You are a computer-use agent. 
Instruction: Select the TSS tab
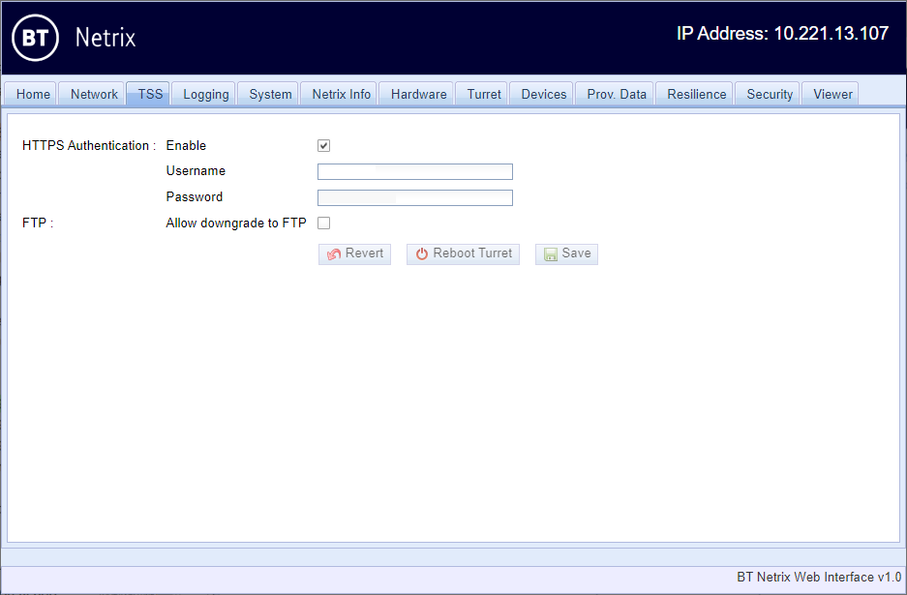(150, 94)
